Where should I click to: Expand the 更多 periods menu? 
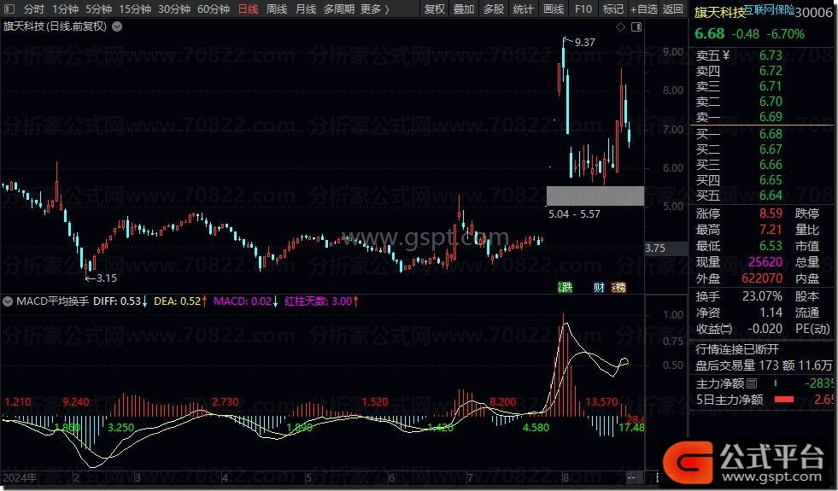[375, 9]
